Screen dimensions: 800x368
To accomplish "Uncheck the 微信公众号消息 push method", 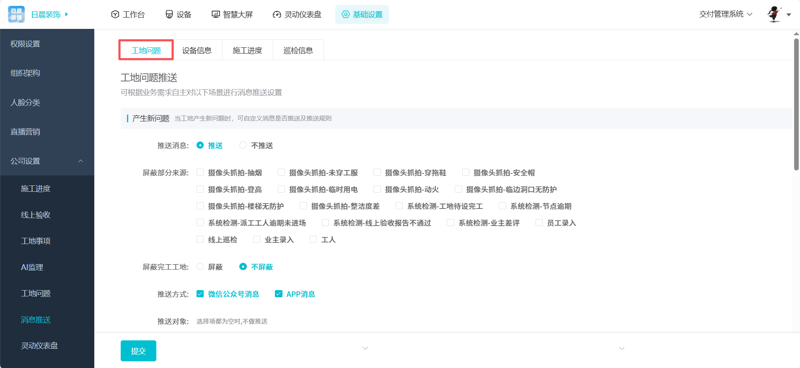I will click(200, 294).
